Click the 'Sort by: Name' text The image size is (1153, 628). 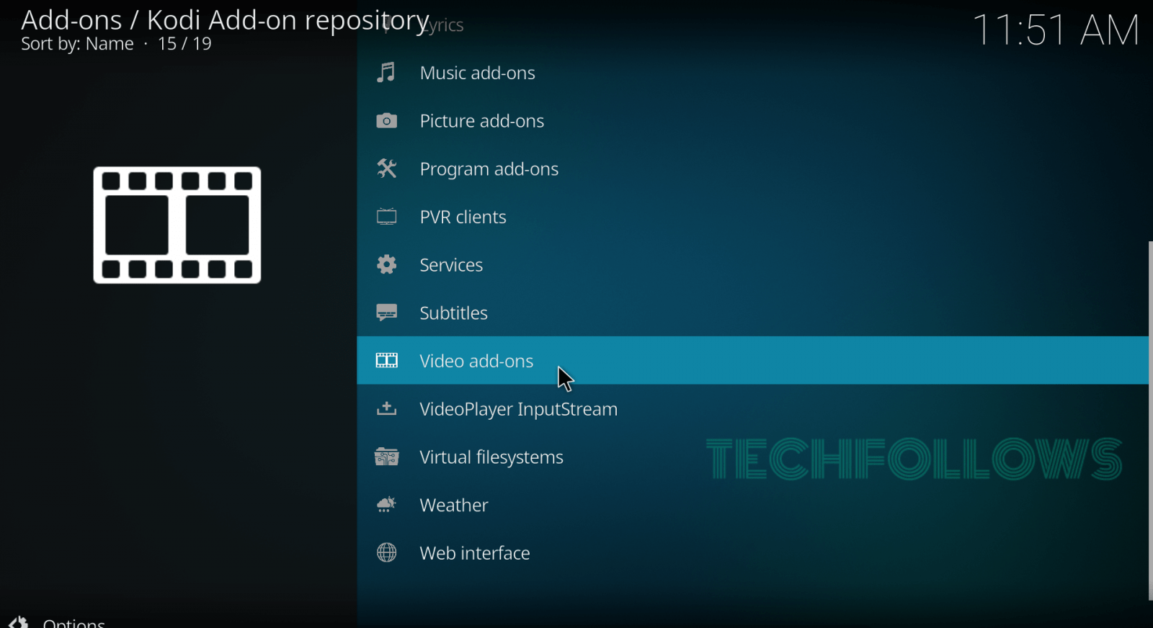point(77,44)
